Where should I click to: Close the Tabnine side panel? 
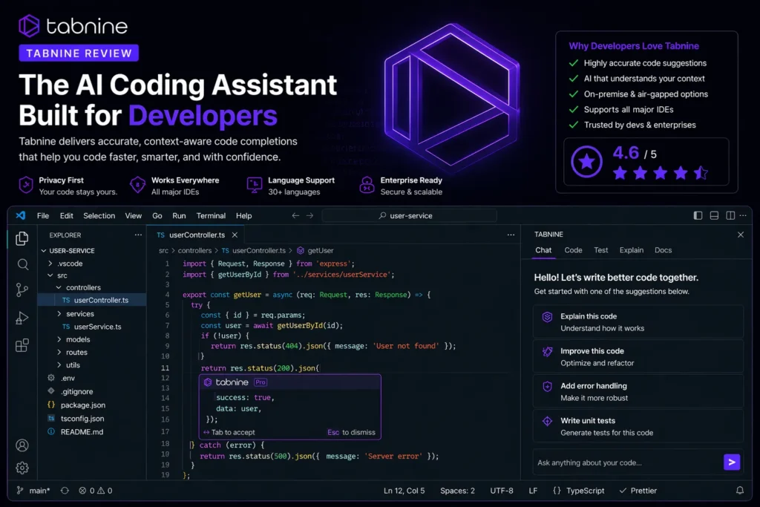click(741, 235)
